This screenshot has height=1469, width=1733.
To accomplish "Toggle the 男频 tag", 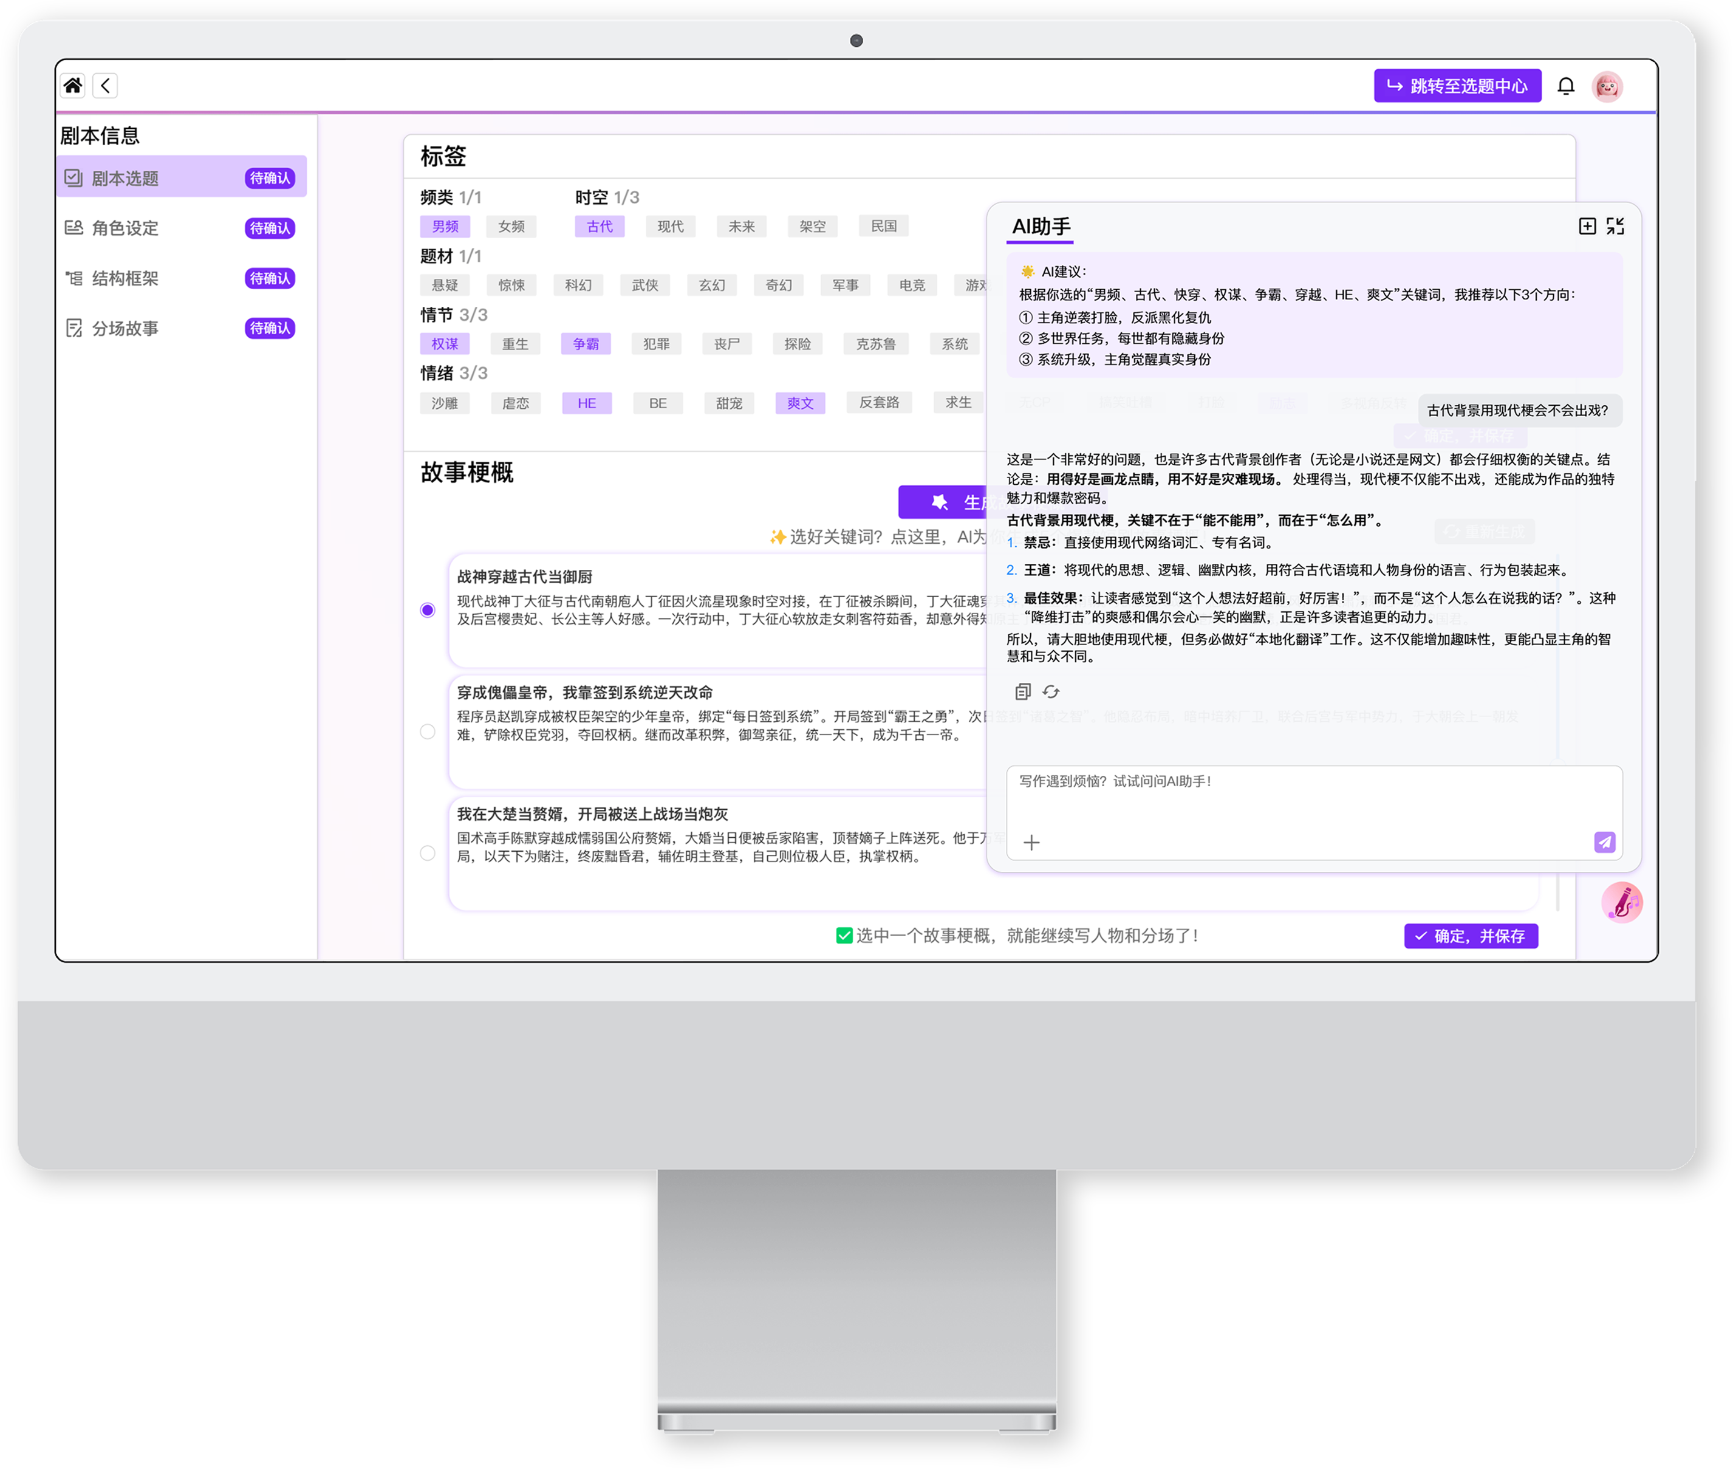I will pos(445,225).
